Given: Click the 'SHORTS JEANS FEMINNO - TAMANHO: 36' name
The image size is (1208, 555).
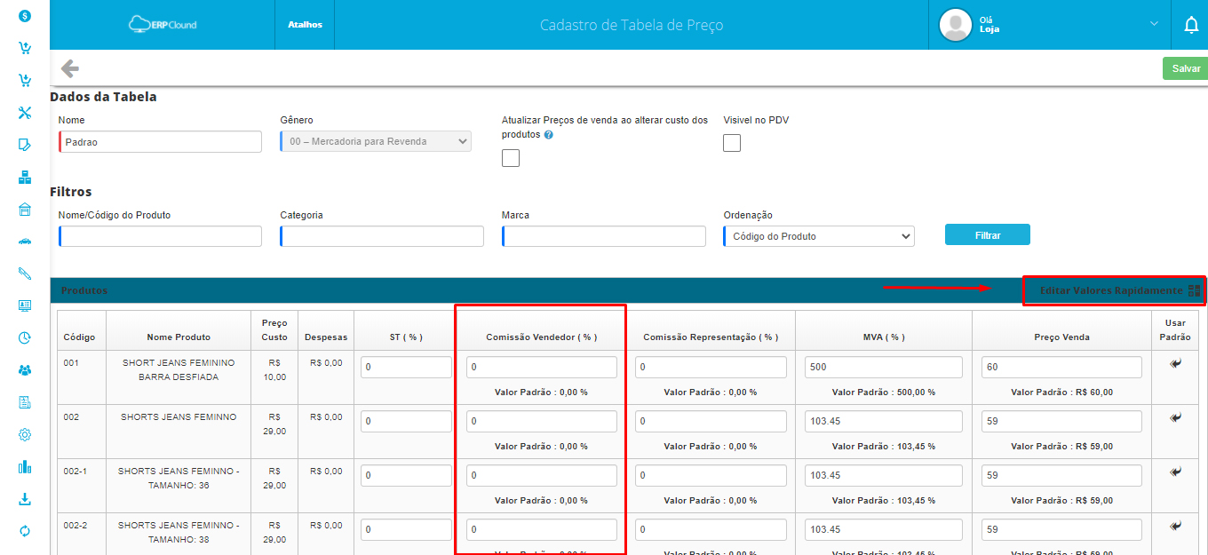Looking at the screenshot, I should click(179, 478).
